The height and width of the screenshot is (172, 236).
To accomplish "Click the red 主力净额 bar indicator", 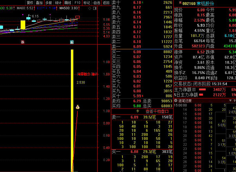I will (202, 89).
